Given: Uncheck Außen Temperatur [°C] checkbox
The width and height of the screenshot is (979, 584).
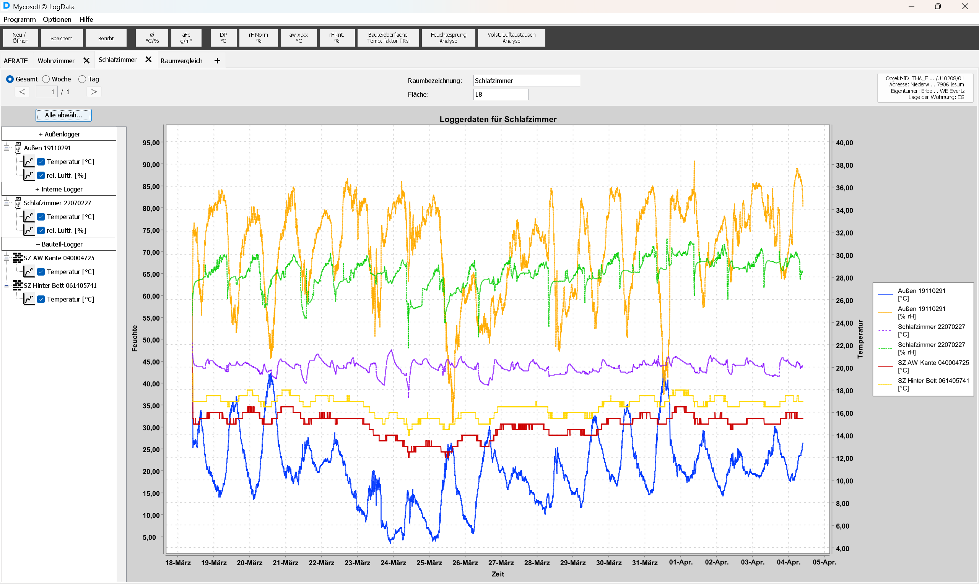Looking at the screenshot, I should (x=41, y=162).
